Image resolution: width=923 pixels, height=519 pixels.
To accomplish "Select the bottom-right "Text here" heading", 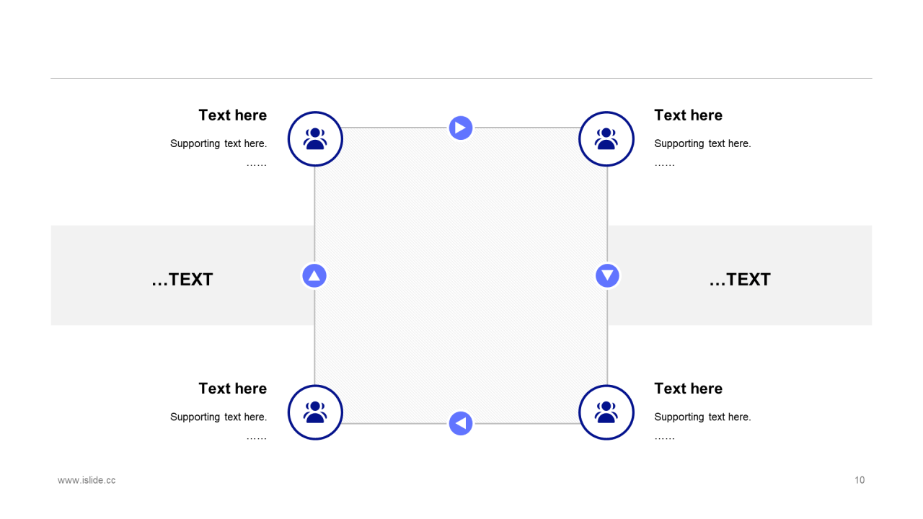I will pyautogui.click(x=688, y=389).
